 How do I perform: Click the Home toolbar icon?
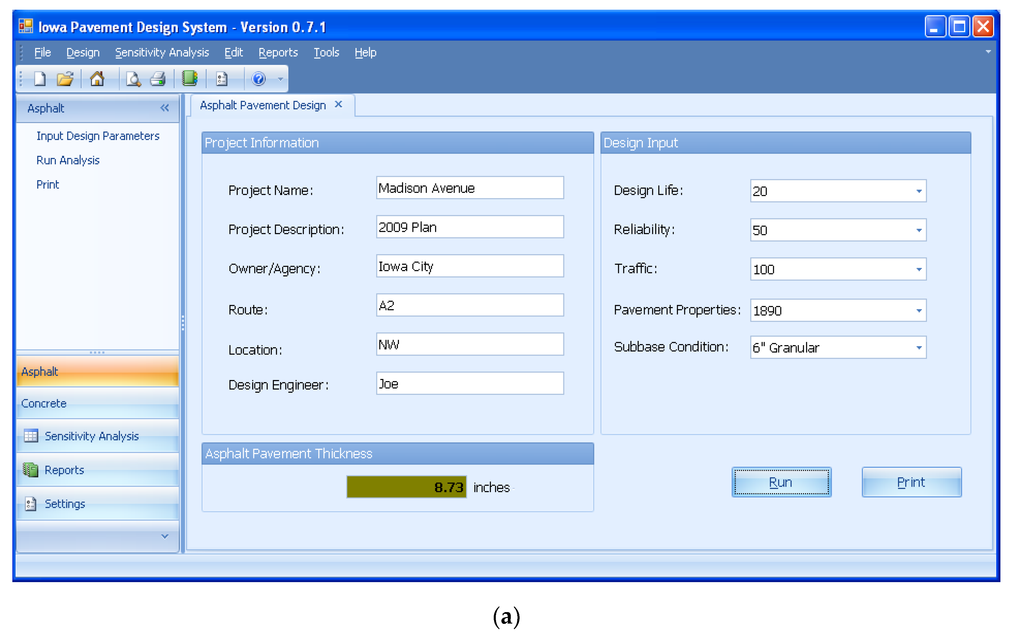tap(97, 79)
